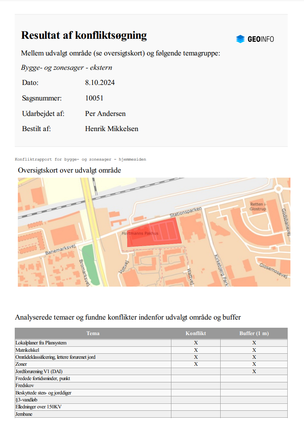Click 'Godsbanevej' street label on map
Image resolution: width=304 pixels, height=434 pixels.
pyautogui.click(x=286, y=222)
